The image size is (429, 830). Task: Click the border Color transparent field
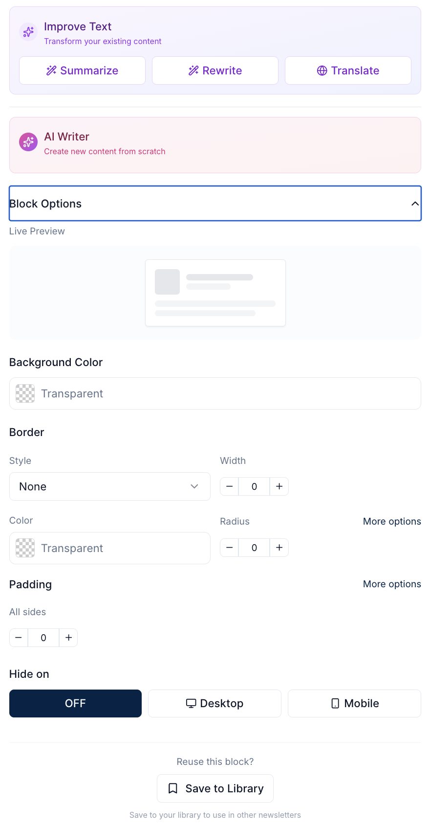pyautogui.click(x=109, y=548)
